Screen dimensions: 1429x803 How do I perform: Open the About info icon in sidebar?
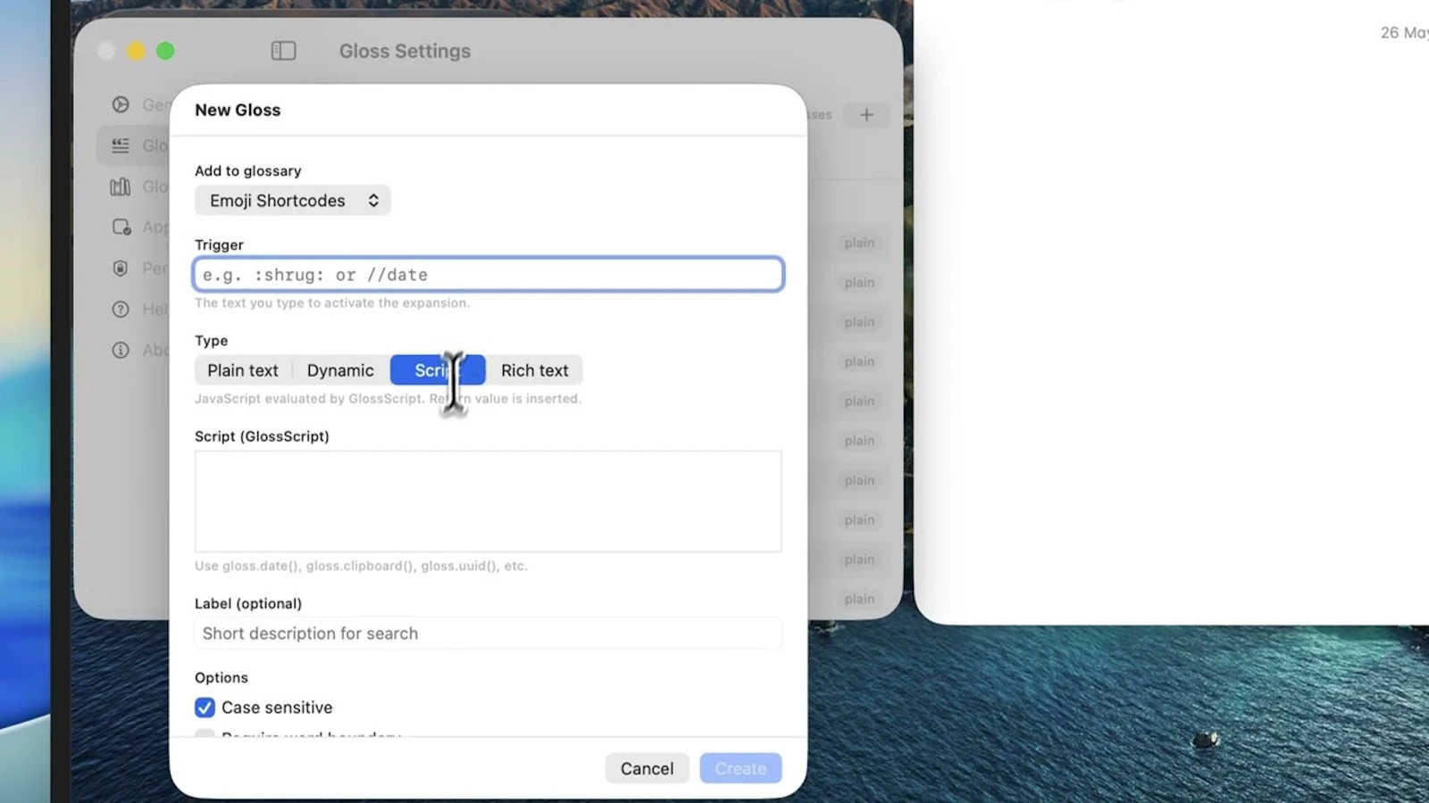121,350
